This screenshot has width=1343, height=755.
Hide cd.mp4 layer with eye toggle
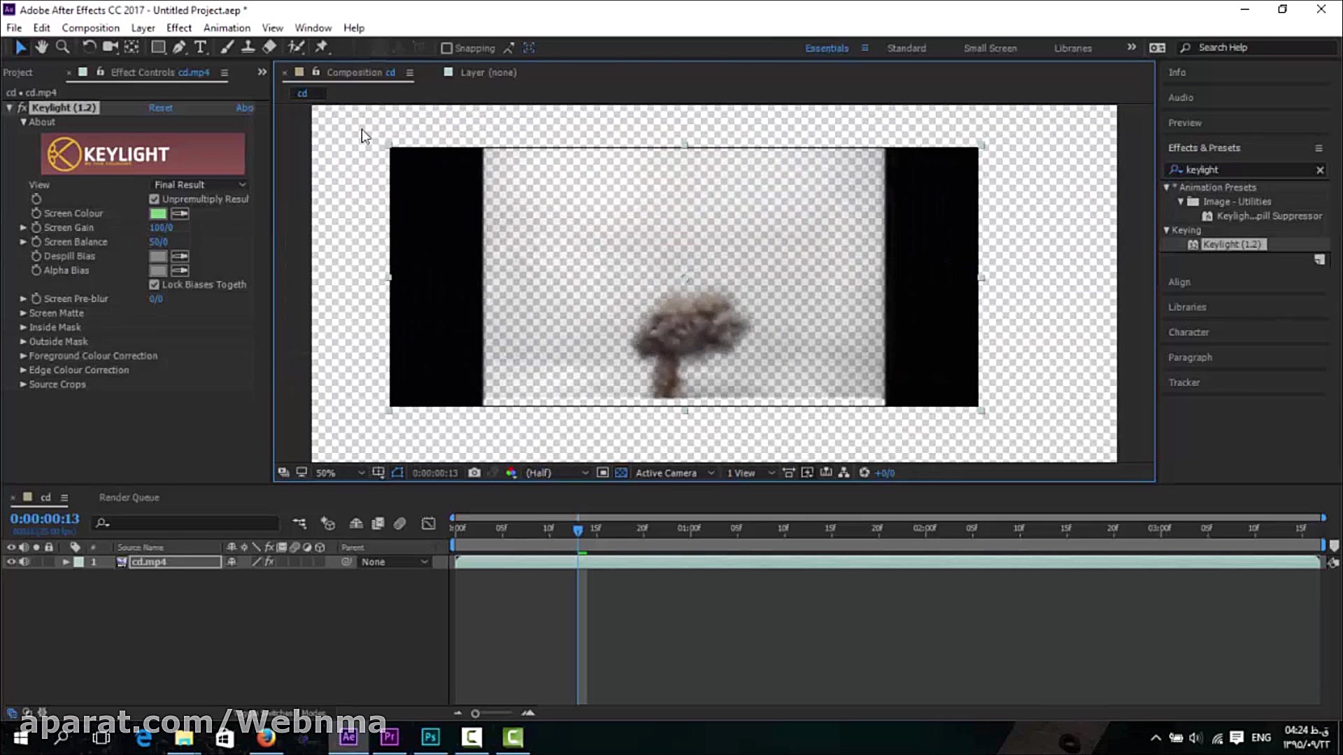(x=11, y=562)
